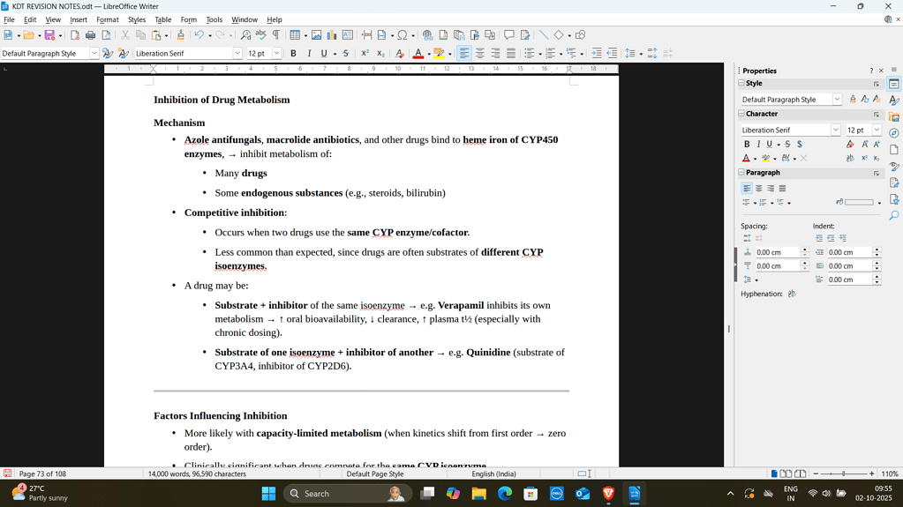Toggle center alignment in toolbar

[x=479, y=53]
